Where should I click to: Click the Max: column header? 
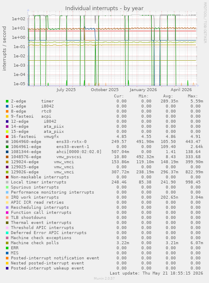point(193,96)
